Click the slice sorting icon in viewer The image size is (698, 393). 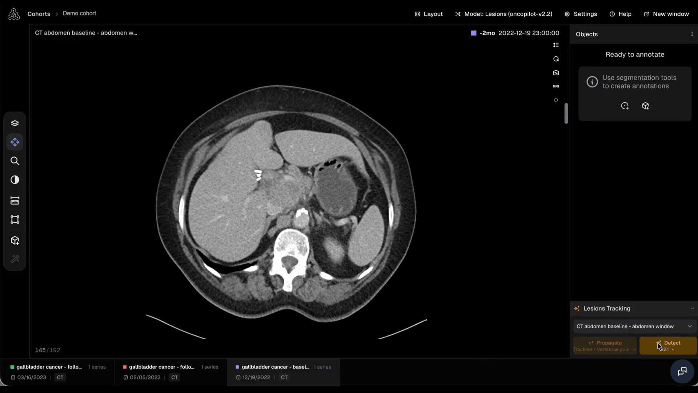click(556, 45)
